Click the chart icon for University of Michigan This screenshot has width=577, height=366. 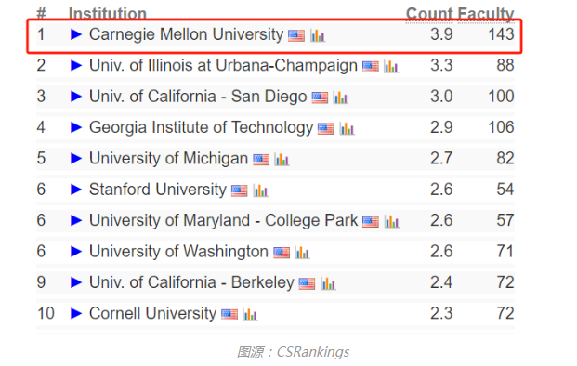(282, 160)
